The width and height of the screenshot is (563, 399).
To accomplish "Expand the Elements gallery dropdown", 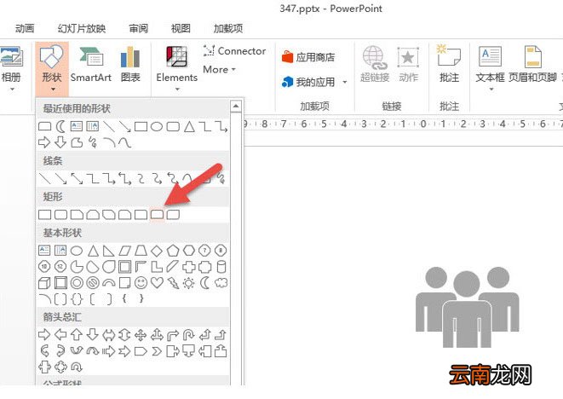I will click(x=177, y=89).
